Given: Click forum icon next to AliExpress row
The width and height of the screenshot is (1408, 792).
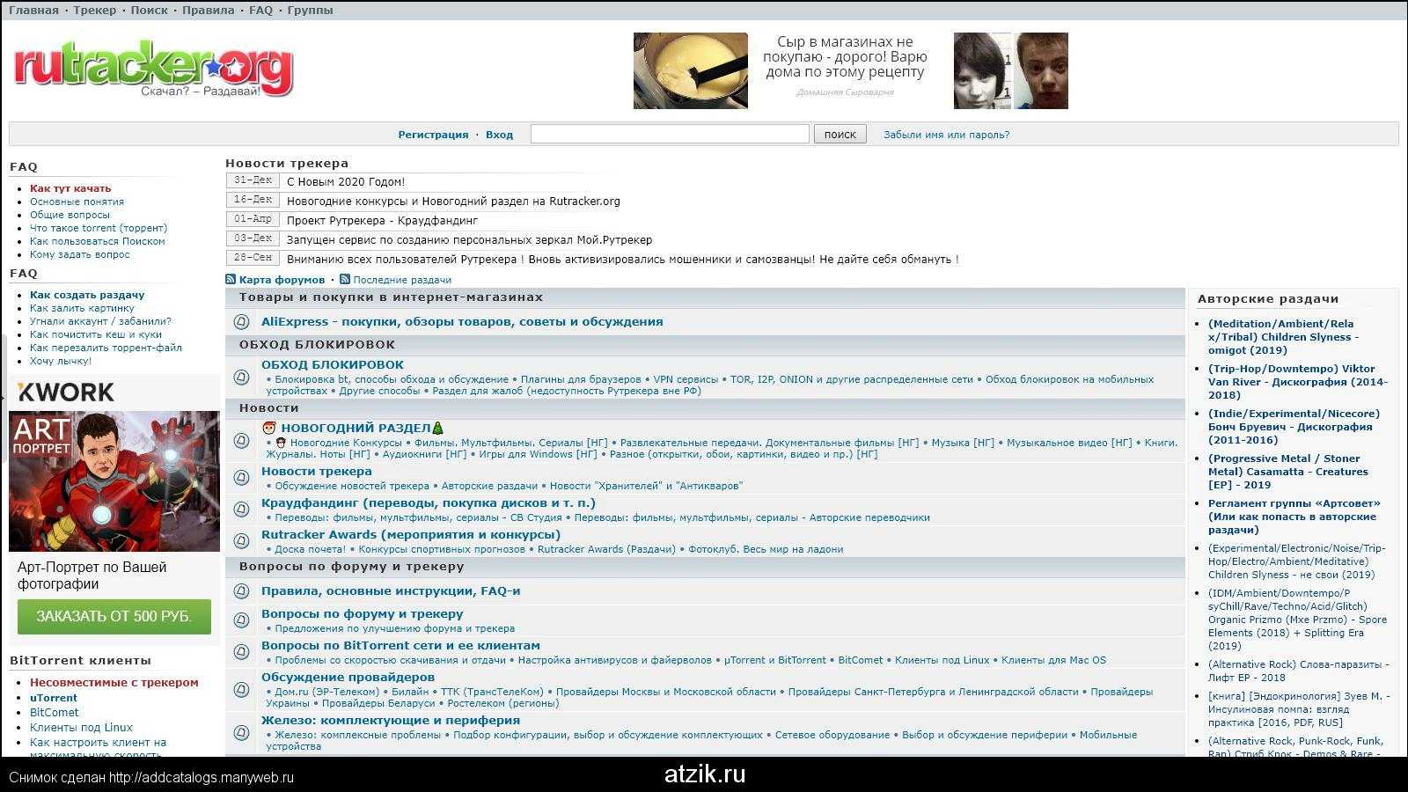Looking at the screenshot, I should click(241, 322).
